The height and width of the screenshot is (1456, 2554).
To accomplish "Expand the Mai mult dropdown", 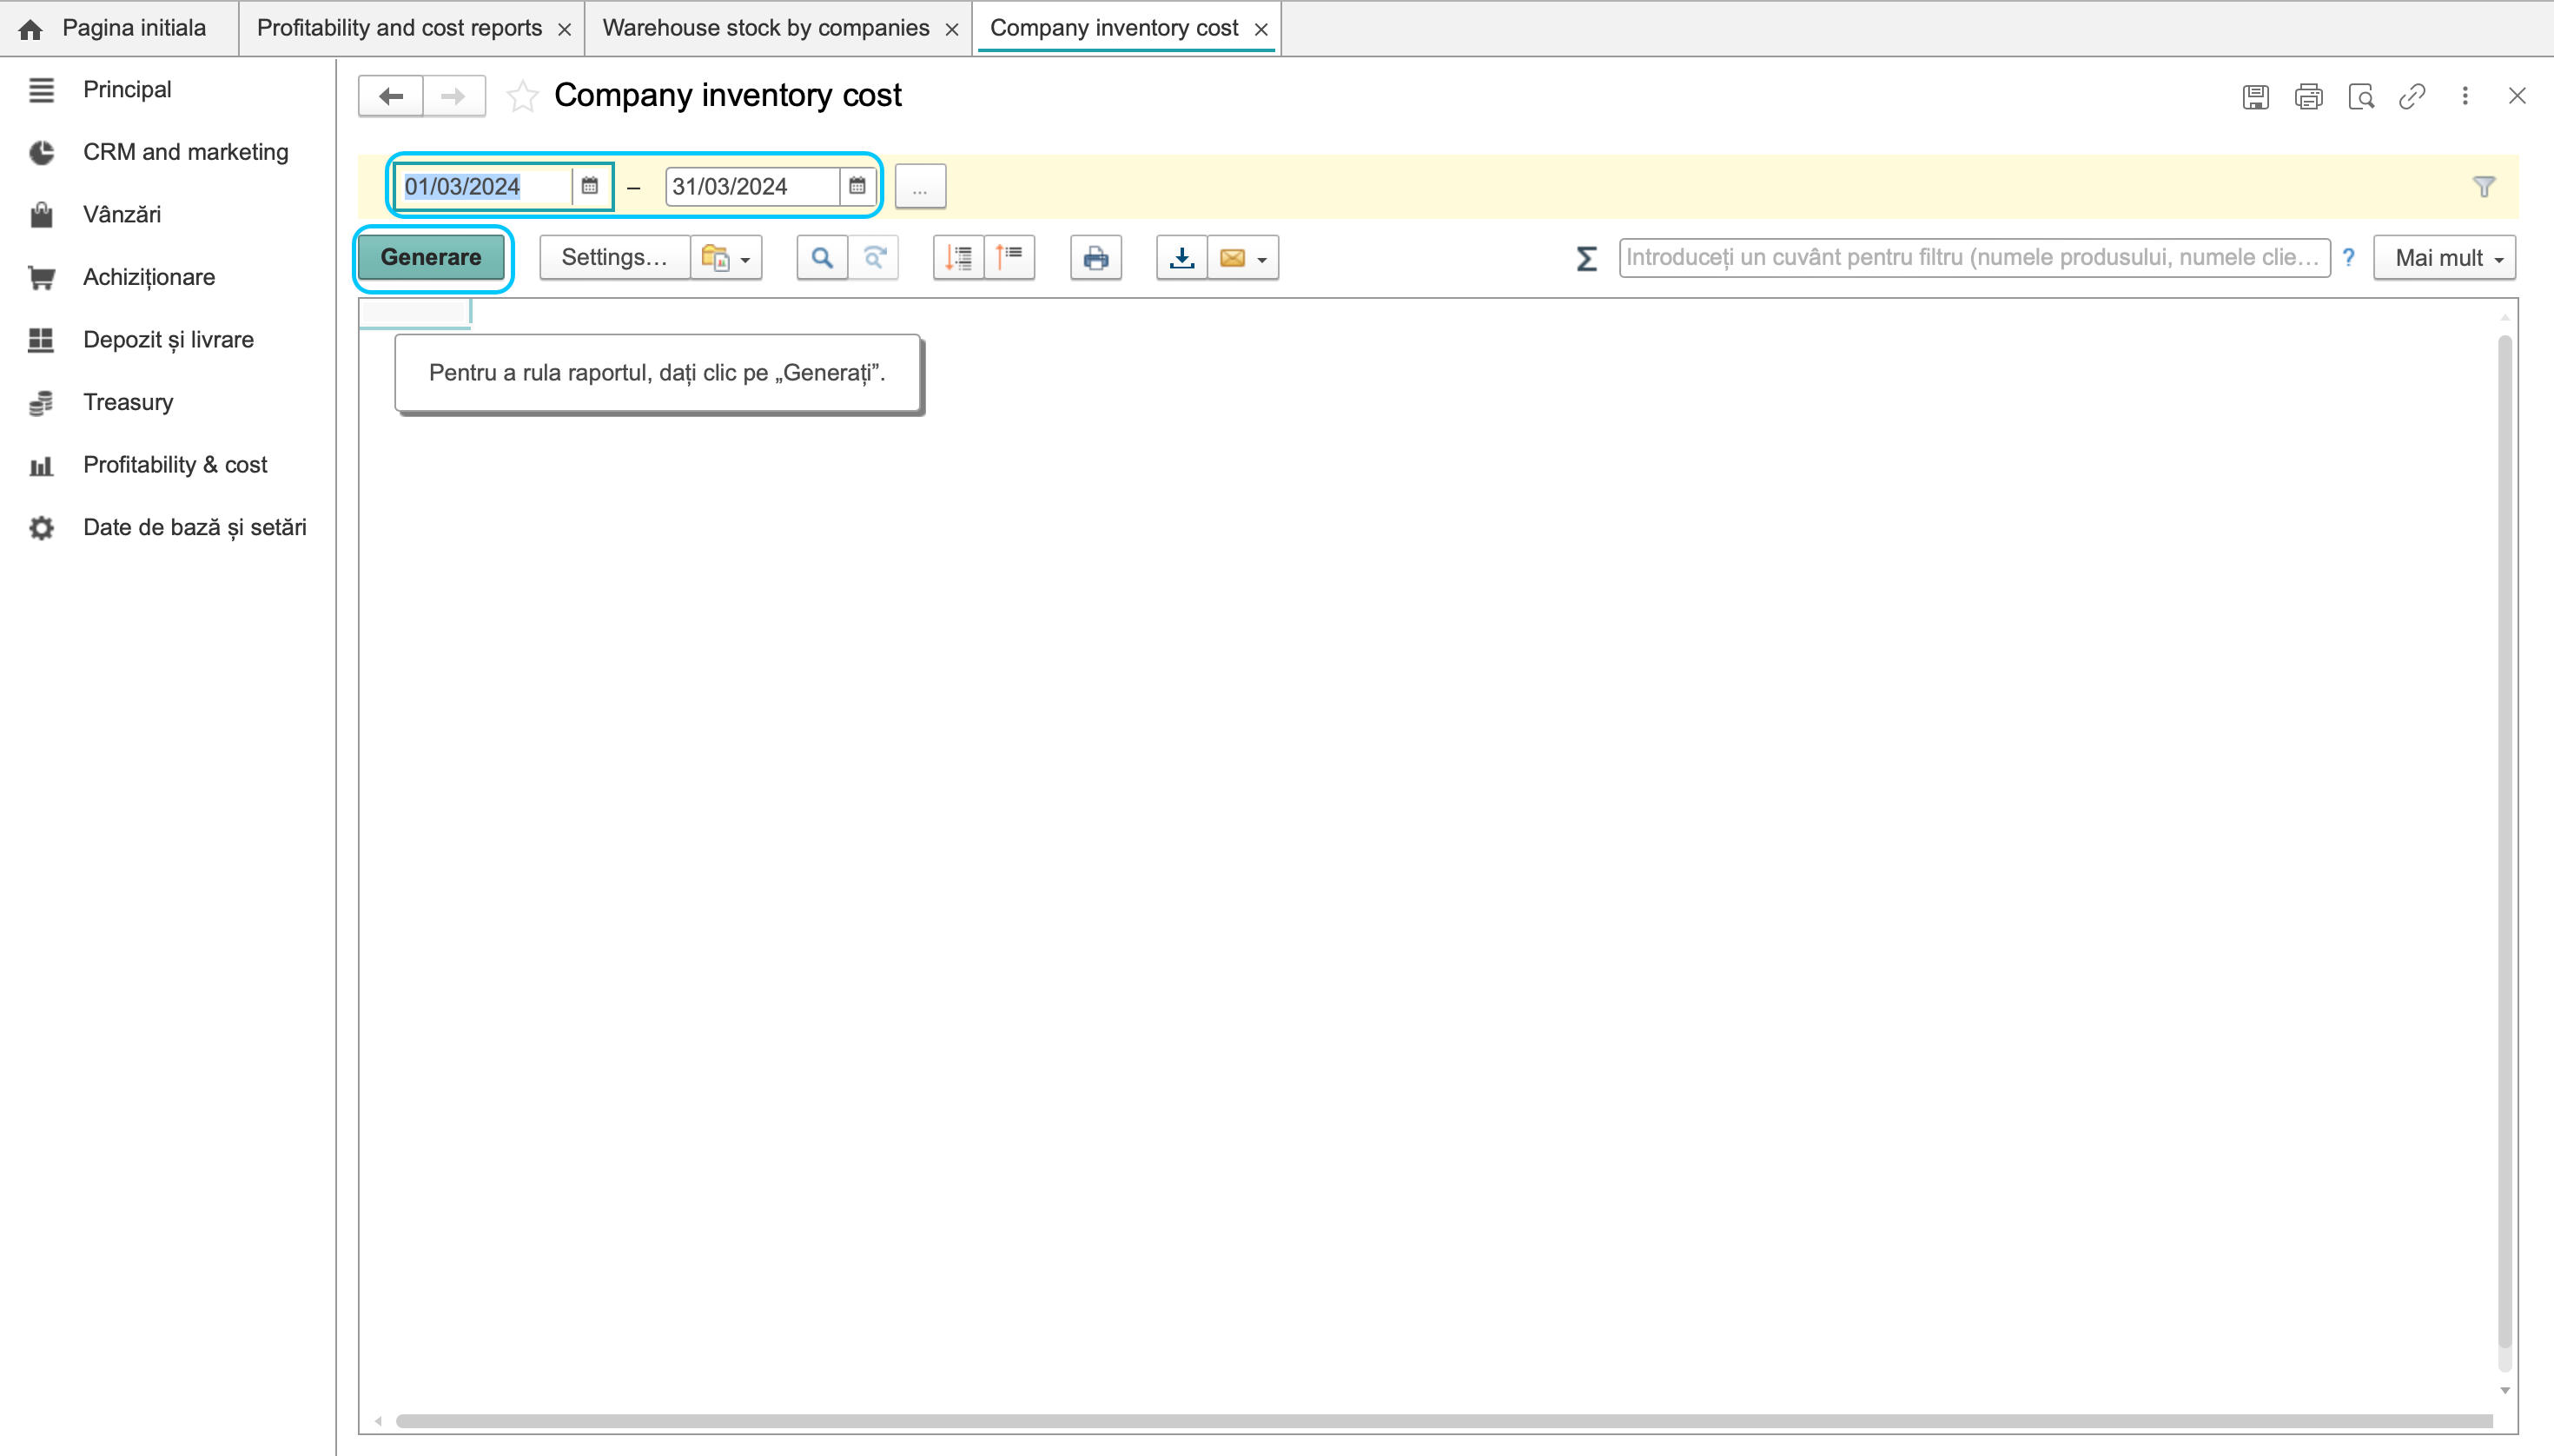I will pos(2445,258).
